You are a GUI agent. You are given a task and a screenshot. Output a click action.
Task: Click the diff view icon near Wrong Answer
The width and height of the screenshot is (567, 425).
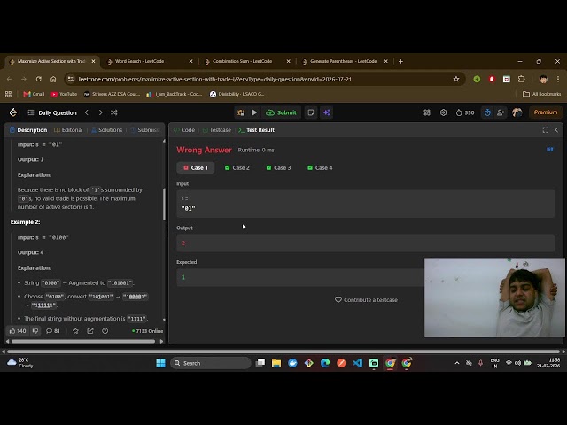(549, 150)
